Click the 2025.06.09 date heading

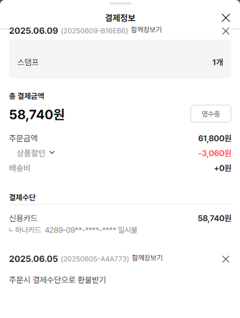click(34, 31)
